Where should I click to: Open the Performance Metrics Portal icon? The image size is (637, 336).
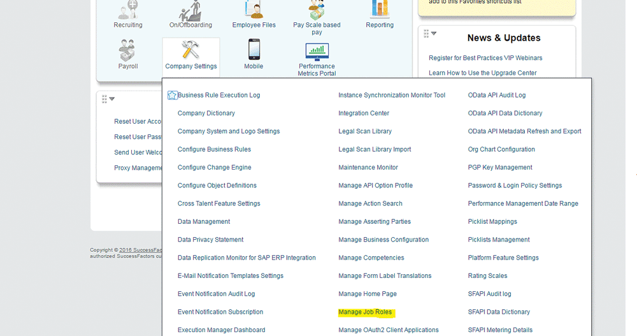pyautogui.click(x=317, y=50)
